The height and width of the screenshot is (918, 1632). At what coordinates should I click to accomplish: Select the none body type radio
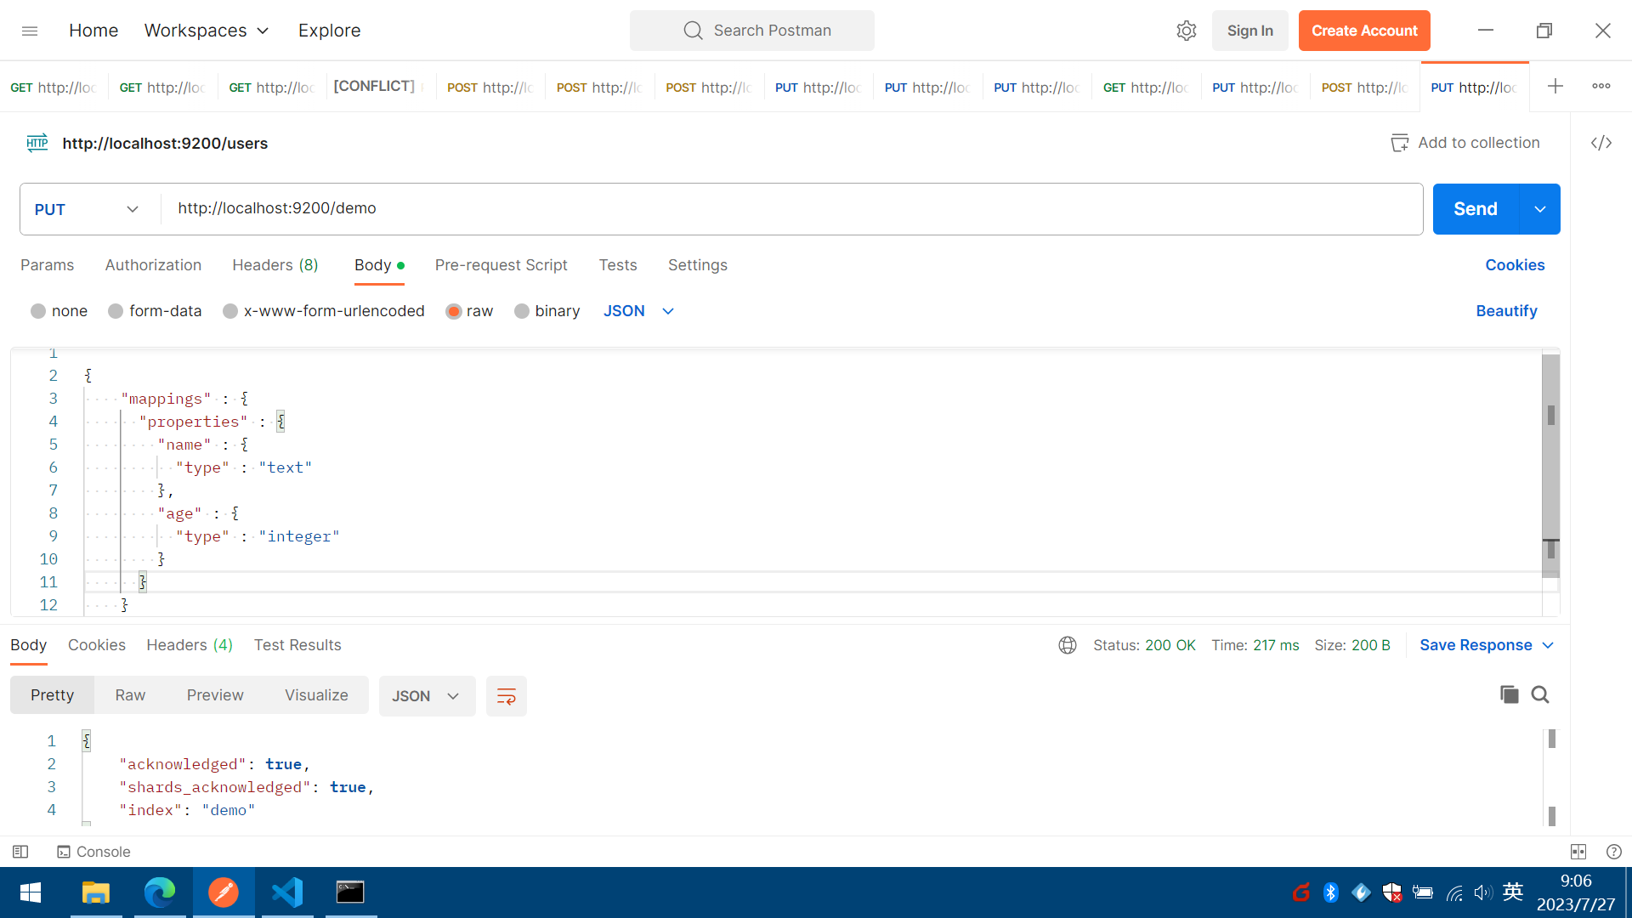tap(38, 311)
